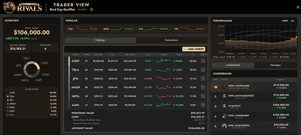Expand the COST holding row chevron

click(x=66, y=61)
